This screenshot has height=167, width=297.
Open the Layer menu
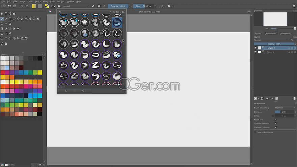(30, 1)
